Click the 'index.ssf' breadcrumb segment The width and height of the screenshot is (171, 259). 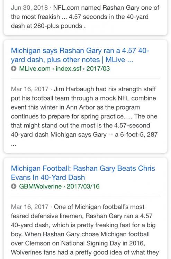69,69
